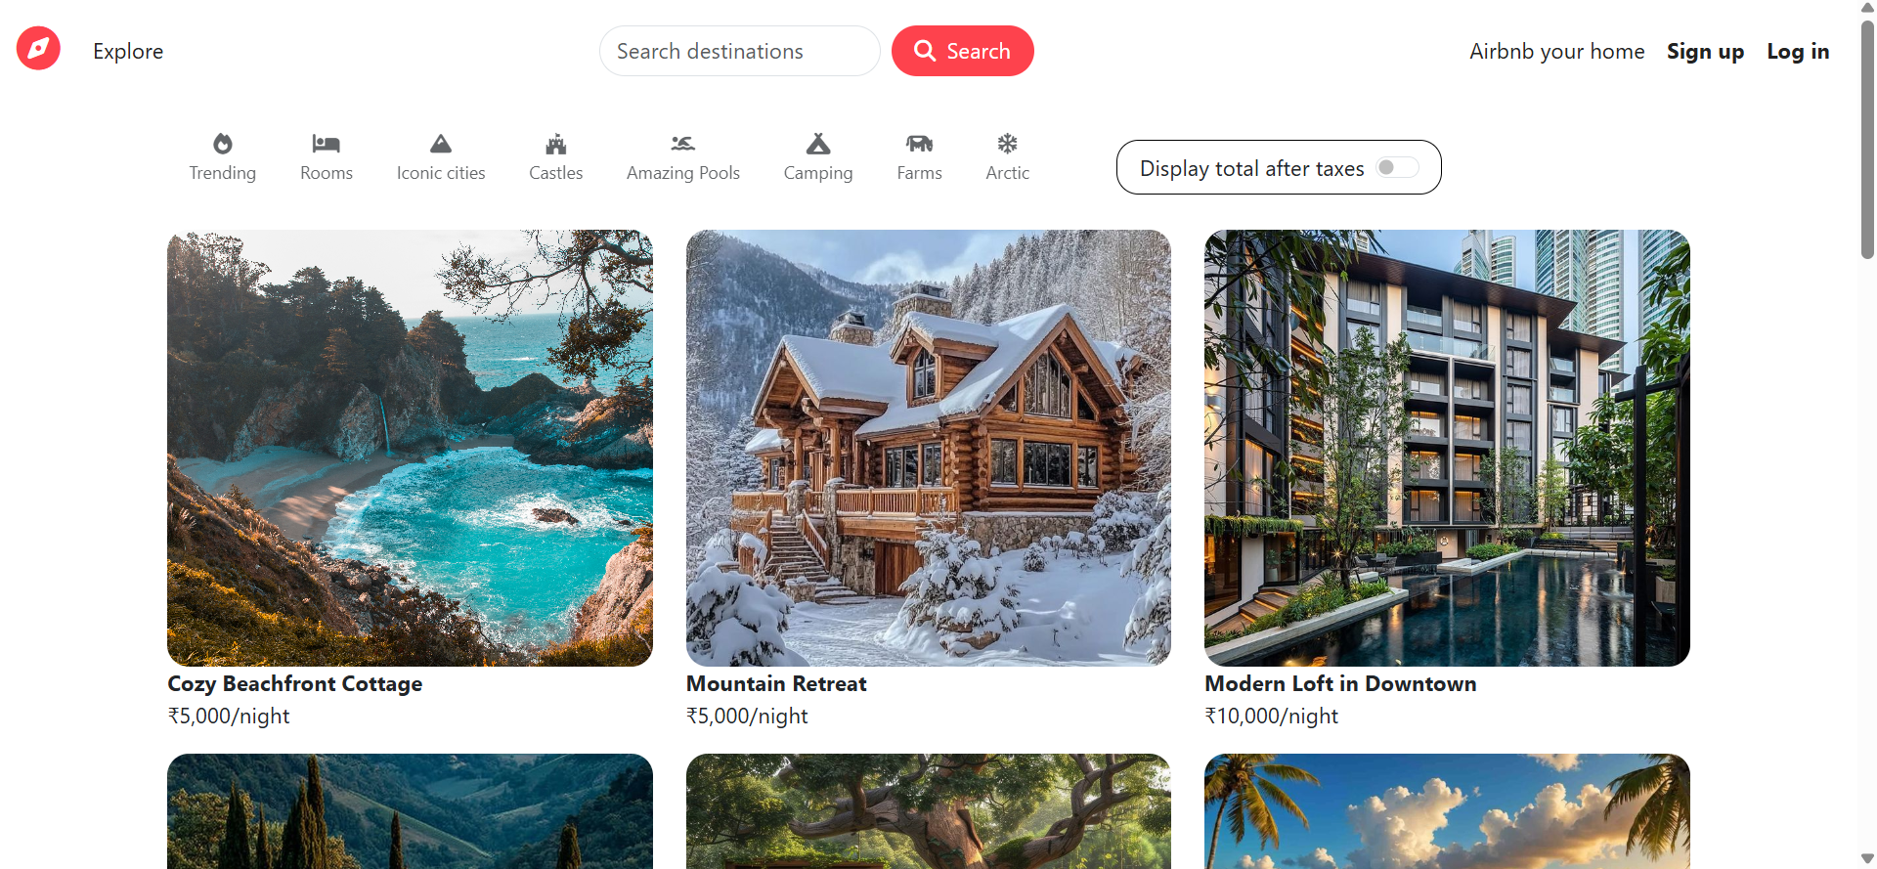This screenshot has width=1877, height=869.
Task: Select the Trending flame icon
Action: pyautogui.click(x=223, y=144)
